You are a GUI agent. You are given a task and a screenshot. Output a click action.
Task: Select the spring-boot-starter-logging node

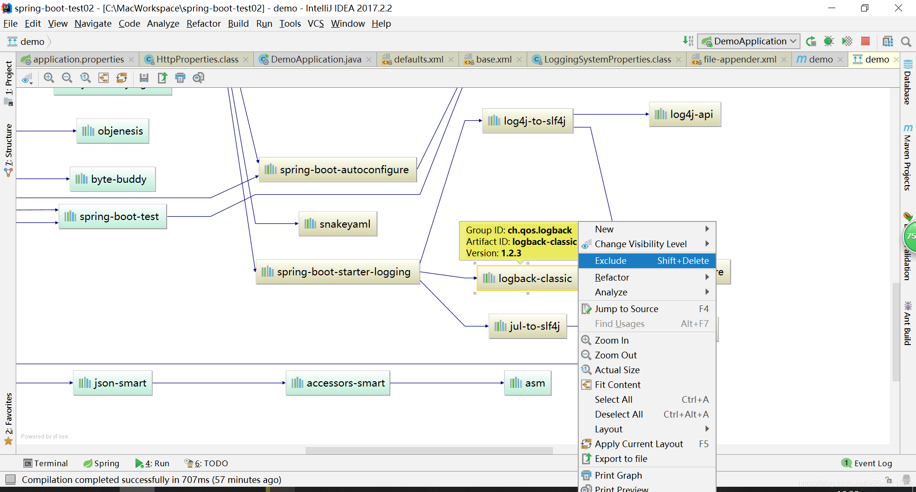pos(338,272)
